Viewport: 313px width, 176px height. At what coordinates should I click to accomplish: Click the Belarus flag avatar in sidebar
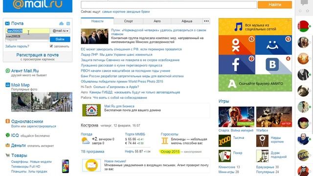303,26
